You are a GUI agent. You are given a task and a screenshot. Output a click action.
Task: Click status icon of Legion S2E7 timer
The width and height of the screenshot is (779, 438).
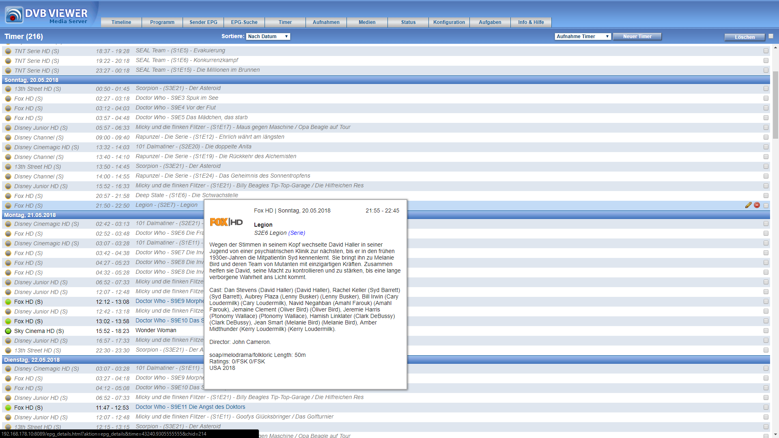(8, 206)
